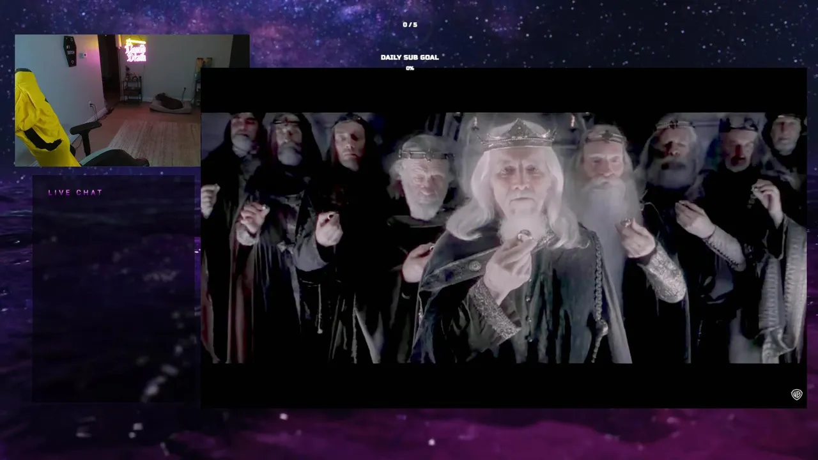Click the main movie video frame

pyautogui.click(x=504, y=238)
